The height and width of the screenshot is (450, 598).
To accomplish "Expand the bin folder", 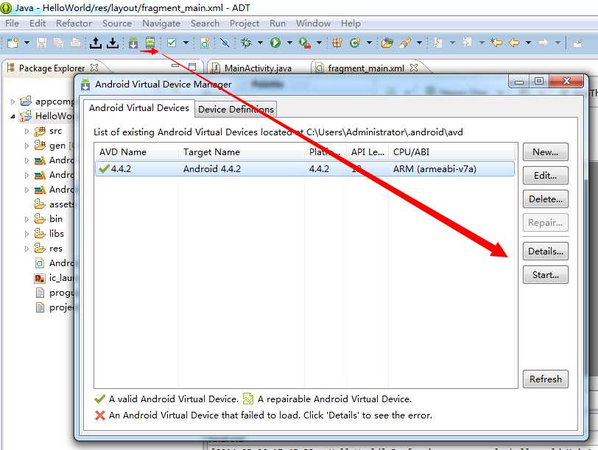I will [27, 219].
